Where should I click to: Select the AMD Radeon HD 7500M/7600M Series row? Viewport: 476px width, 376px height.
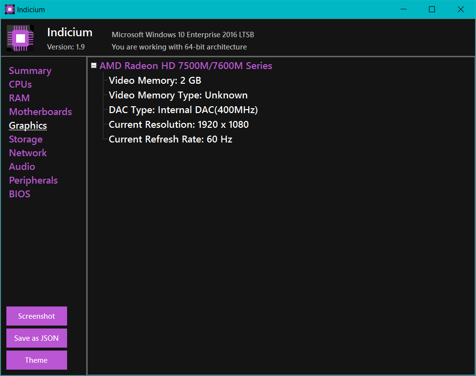click(186, 66)
